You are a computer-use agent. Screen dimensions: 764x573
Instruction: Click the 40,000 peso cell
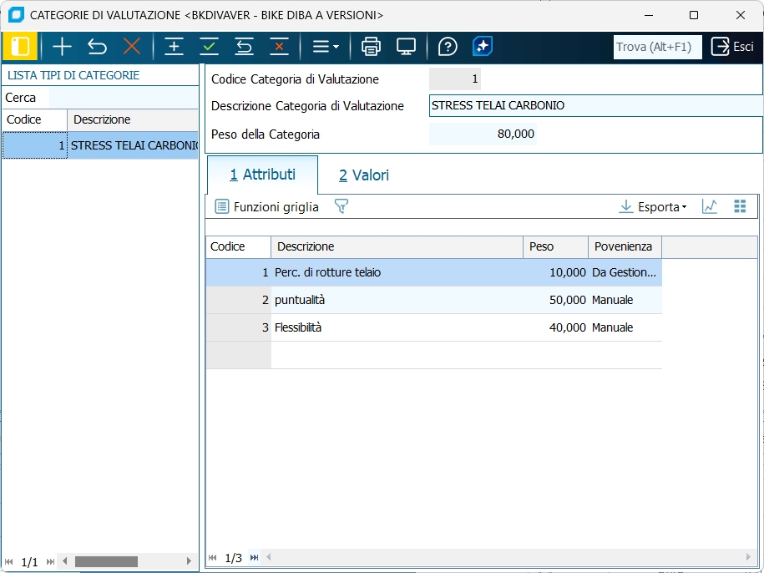pos(555,327)
